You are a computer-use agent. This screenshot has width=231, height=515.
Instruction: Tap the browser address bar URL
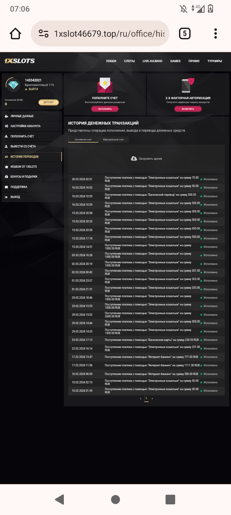[109, 33]
